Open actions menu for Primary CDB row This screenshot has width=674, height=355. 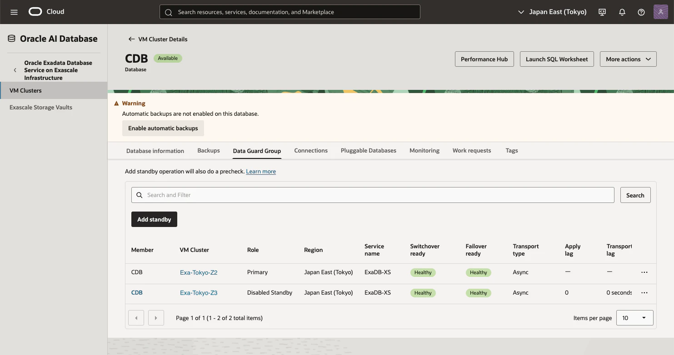point(644,272)
